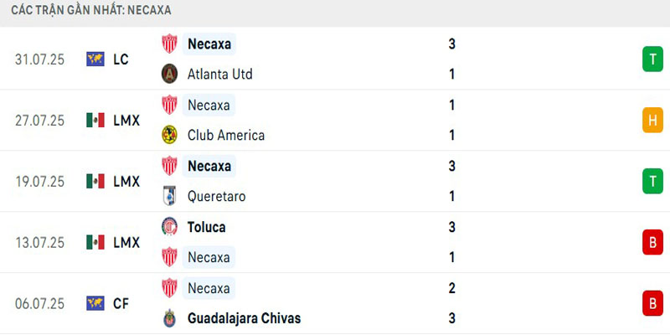The image size is (670, 335).
Task: Click the world map icon beside LC
Action: click(x=95, y=59)
